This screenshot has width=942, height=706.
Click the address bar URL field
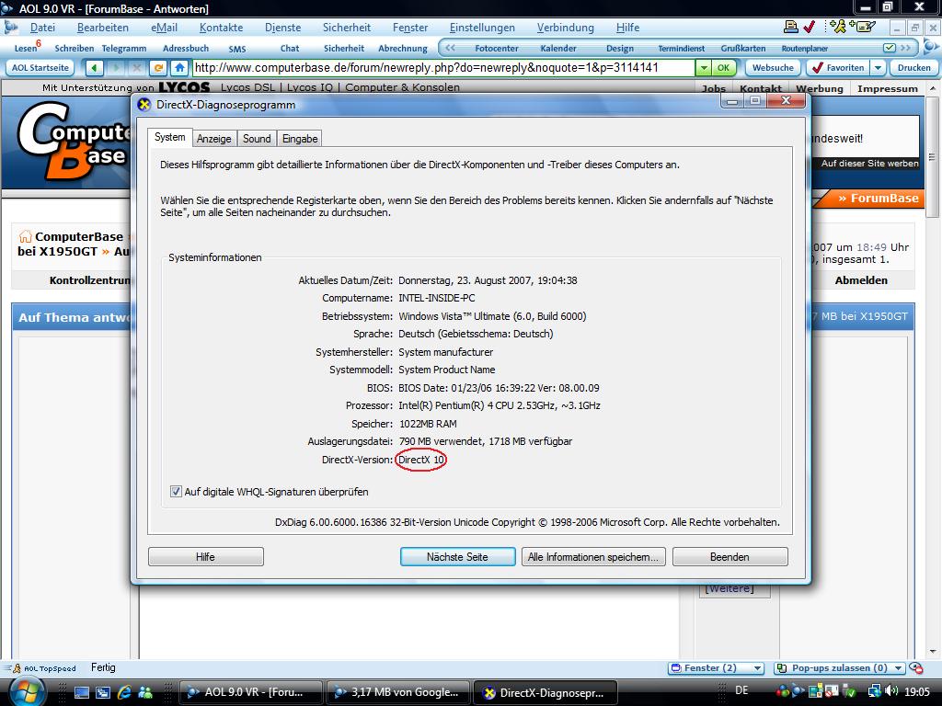click(443, 68)
